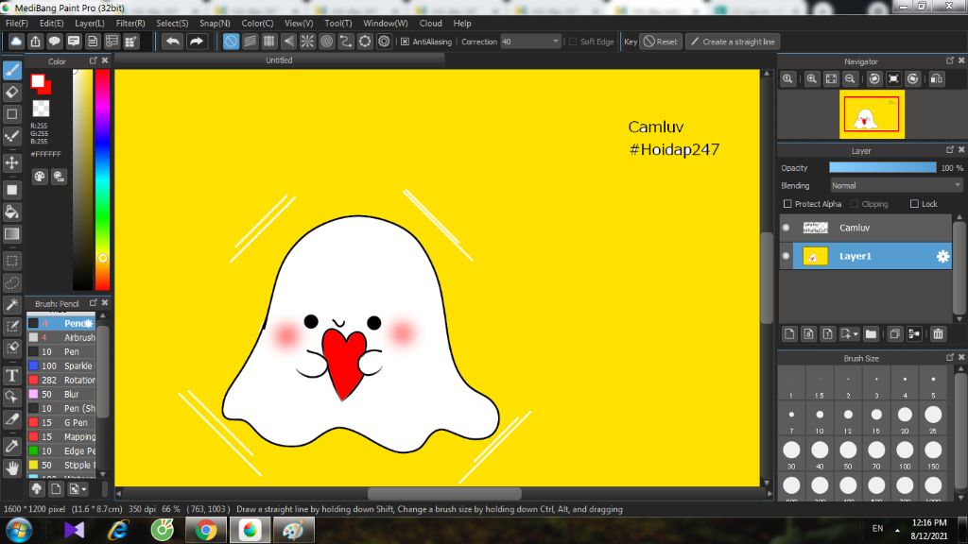Add a new layer folder
Image resolution: width=968 pixels, height=544 pixels.
click(871, 333)
